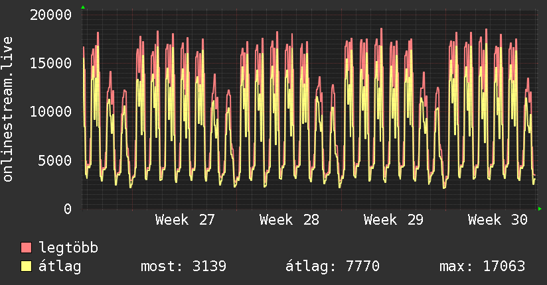Click the 0 y-axis value
The image size is (547, 285).
coord(68,209)
